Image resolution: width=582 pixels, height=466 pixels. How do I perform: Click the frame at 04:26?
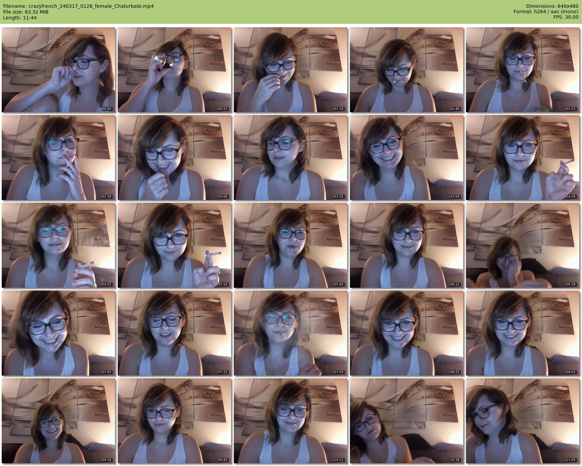tap(522, 157)
